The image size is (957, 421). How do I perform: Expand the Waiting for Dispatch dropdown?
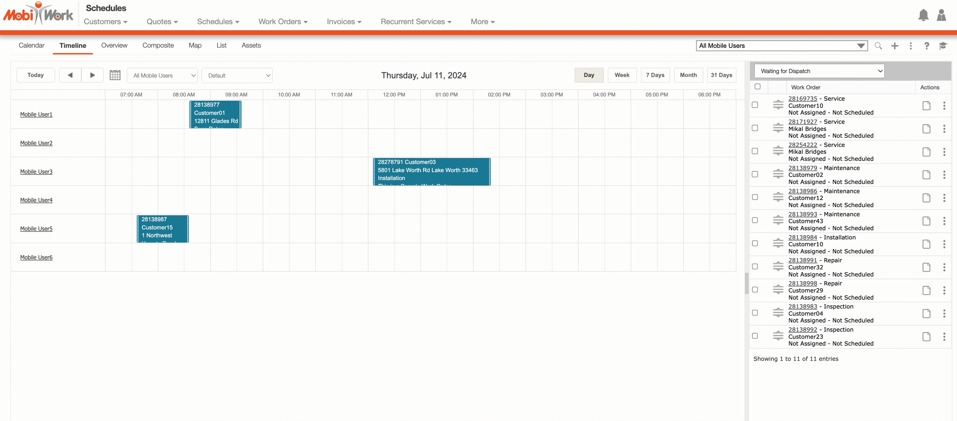(819, 71)
